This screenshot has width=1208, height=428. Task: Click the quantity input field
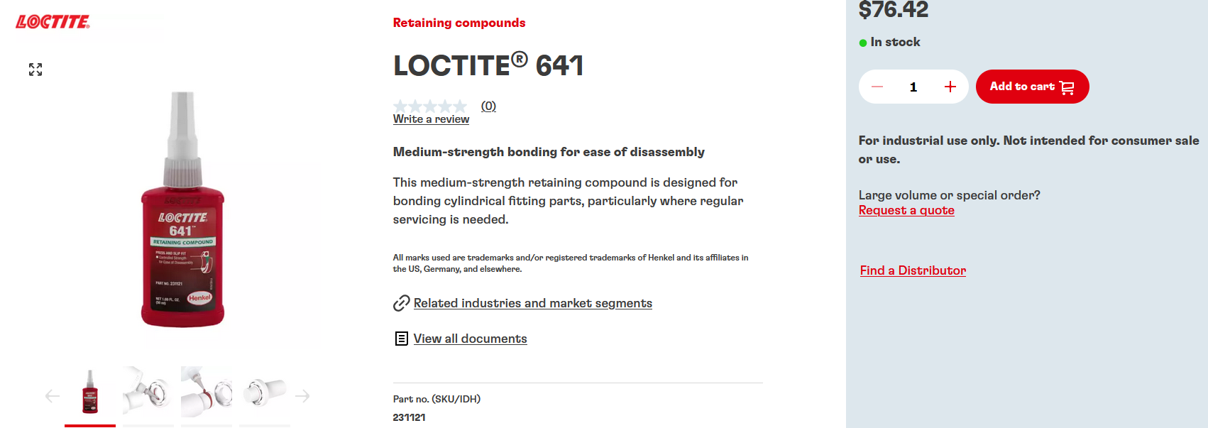coord(913,87)
